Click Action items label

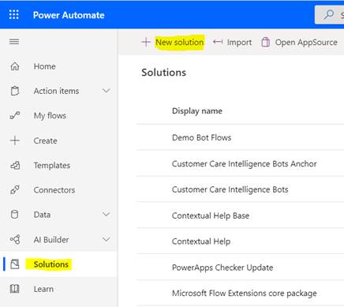click(56, 91)
